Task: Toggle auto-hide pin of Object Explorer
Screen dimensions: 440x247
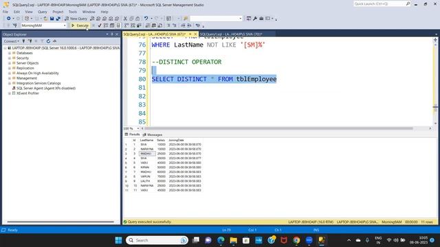Action: [x=112, y=34]
